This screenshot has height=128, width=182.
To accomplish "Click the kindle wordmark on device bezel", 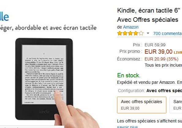I will click(x=44, y=112).
